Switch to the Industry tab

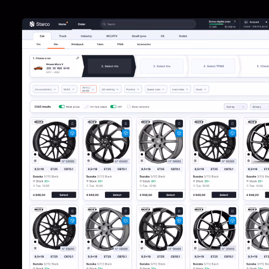[x=86, y=36]
